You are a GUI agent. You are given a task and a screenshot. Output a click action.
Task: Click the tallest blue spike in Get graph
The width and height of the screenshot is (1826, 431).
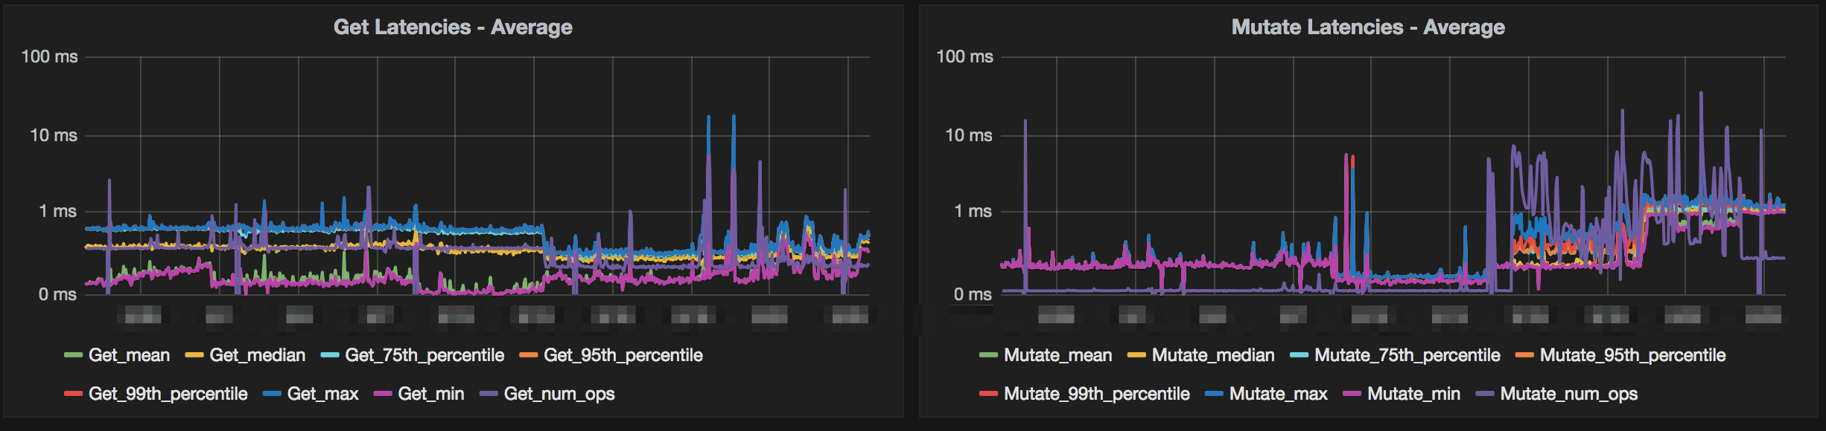coord(734,117)
